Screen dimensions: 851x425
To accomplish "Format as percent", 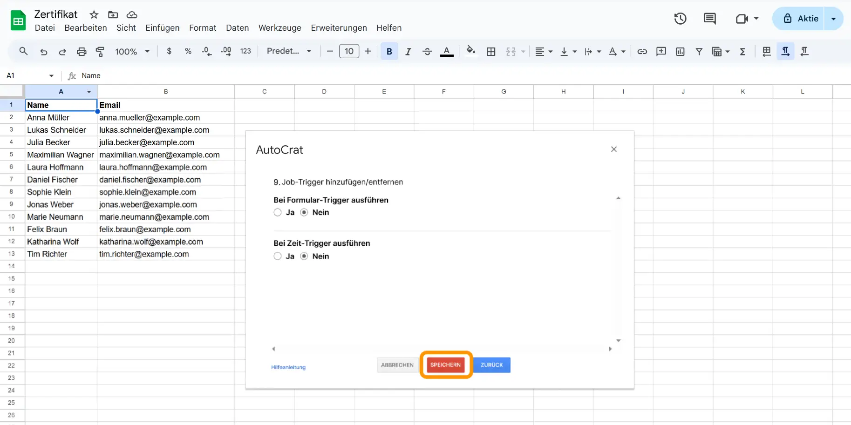I will point(188,51).
